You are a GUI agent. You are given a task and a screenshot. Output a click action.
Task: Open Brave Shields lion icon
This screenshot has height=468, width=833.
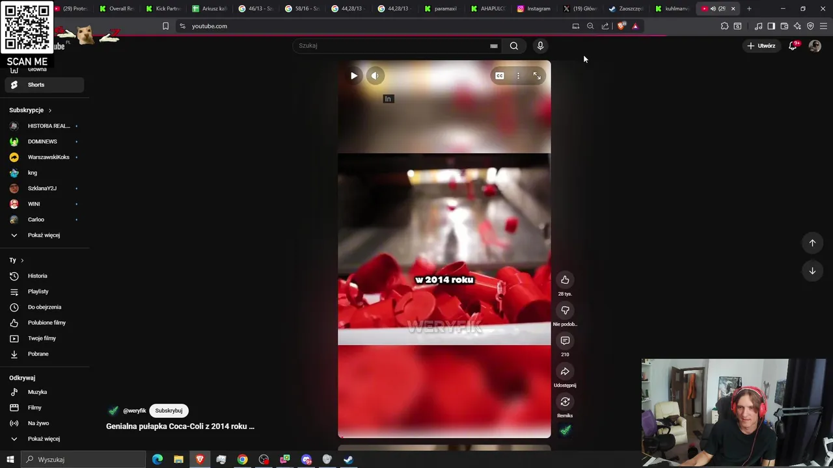(x=621, y=26)
